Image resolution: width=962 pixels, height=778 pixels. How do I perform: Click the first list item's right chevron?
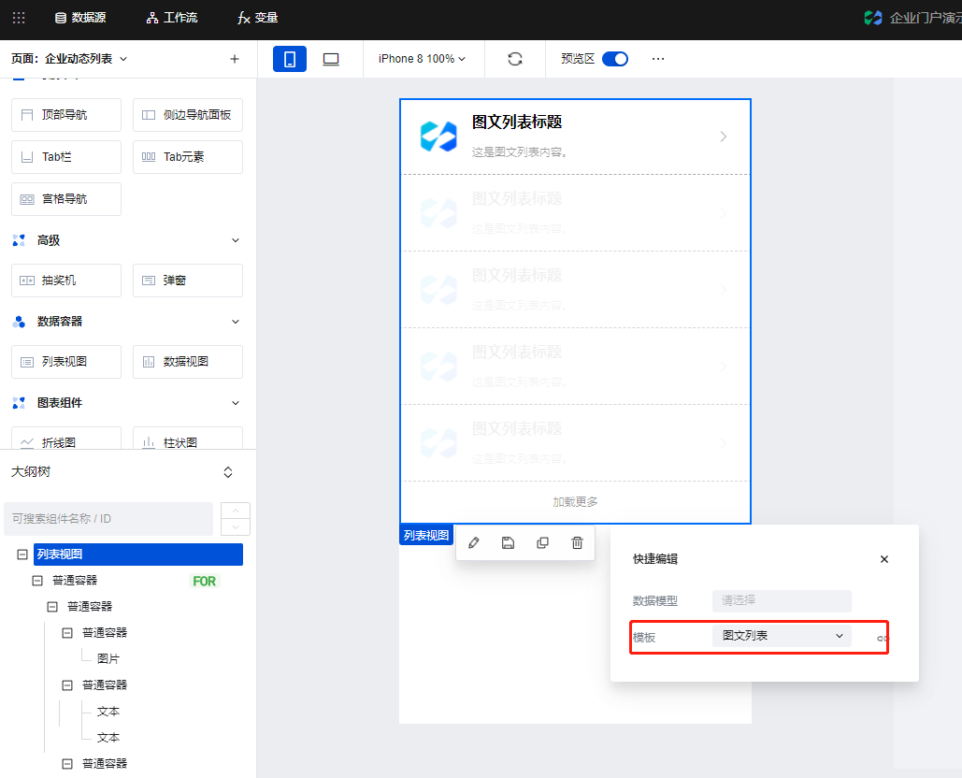coord(724,137)
